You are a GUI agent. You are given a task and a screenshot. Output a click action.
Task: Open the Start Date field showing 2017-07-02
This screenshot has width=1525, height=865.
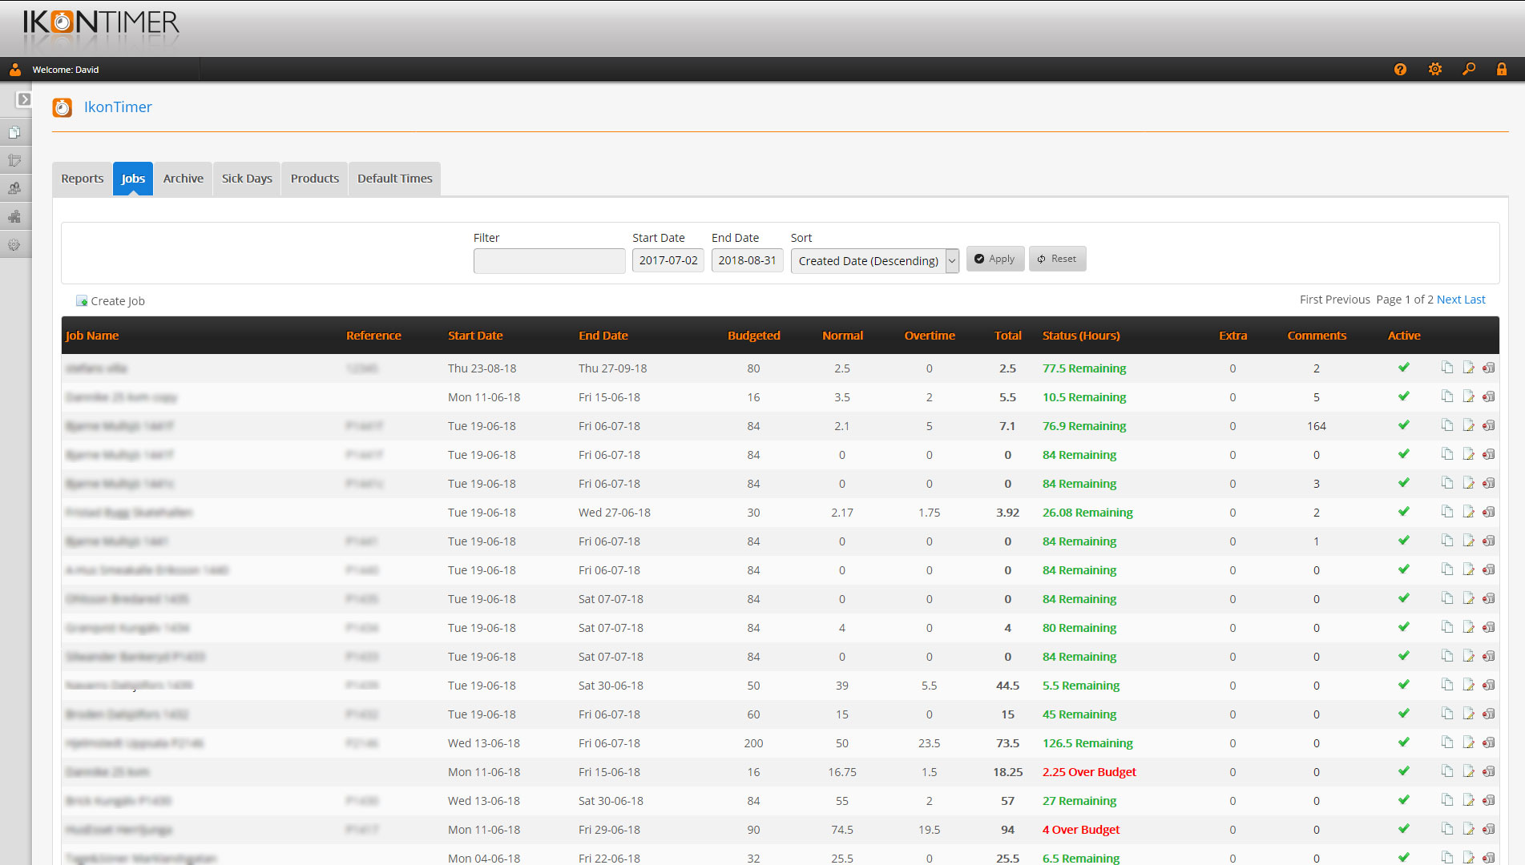[668, 260]
